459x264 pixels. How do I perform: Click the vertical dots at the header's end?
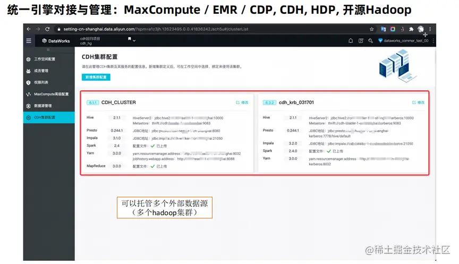(x=433, y=41)
